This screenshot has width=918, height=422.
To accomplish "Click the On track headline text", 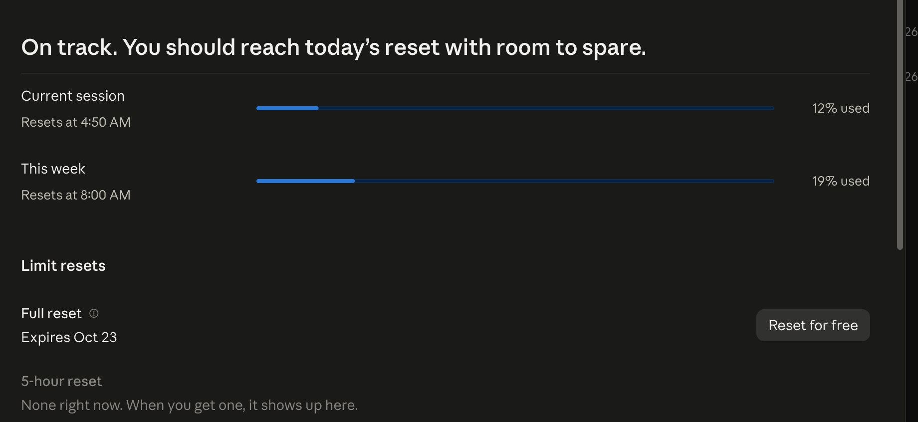I will 333,47.
